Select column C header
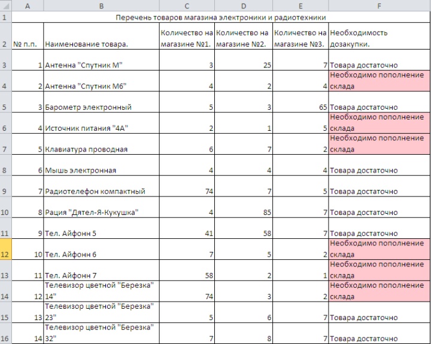 [x=187, y=6]
